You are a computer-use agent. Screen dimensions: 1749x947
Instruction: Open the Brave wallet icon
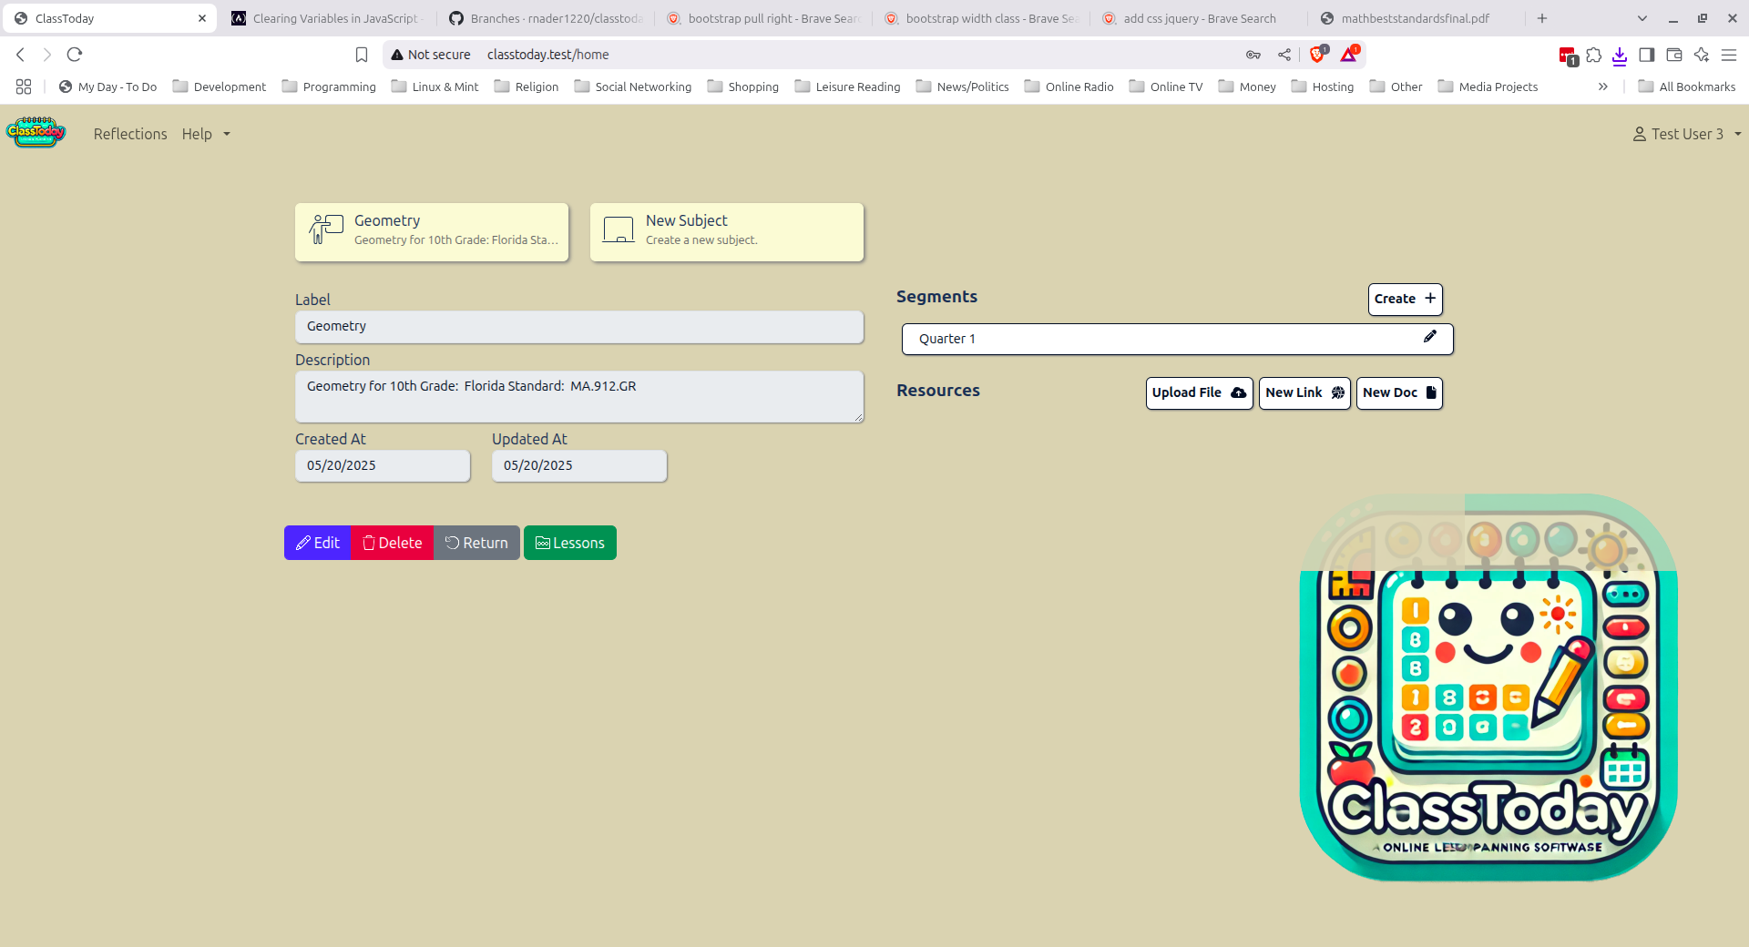pyautogui.click(x=1674, y=55)
